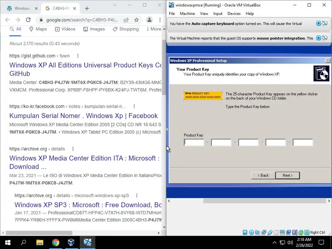
Task: Open options for the microsoft-windows-xp-sp3 result
Action: pos(137,196)
